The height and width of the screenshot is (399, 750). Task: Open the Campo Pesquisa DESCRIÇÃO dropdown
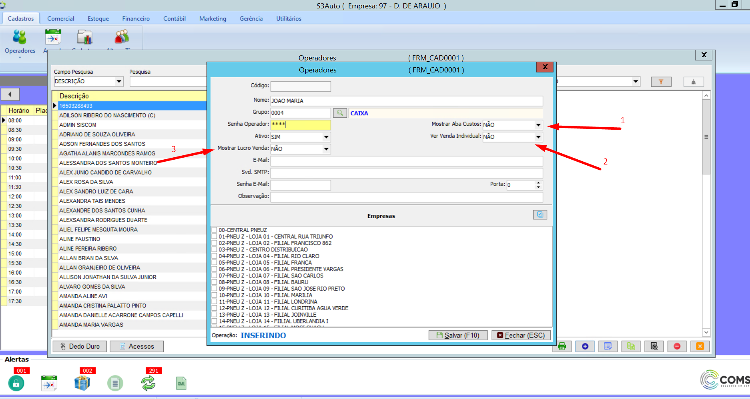click(119, 81)
